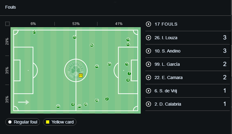Open the 10. S. Andino player row
Viewport: 232px width, 134px height.
[188, 51]
